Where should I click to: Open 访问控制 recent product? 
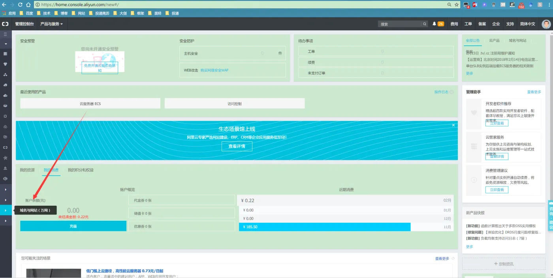point(235,103)
